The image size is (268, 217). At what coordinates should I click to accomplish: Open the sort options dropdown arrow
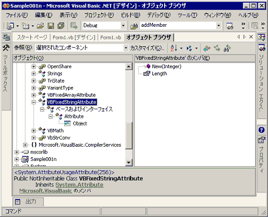[181, 49]
